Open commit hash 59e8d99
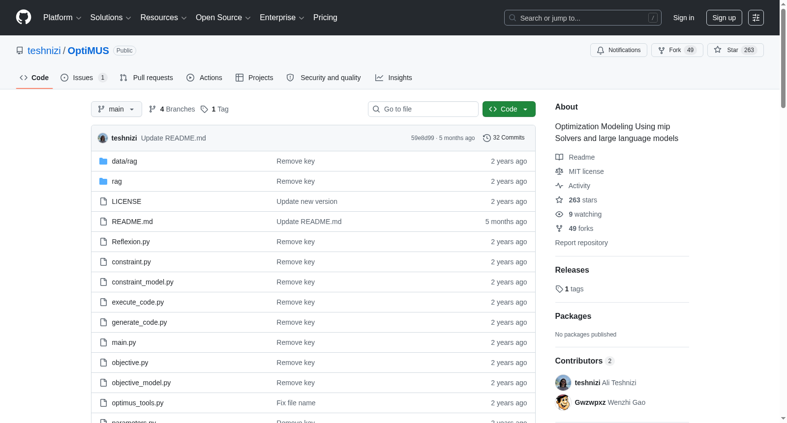 [x=423, y=138]
